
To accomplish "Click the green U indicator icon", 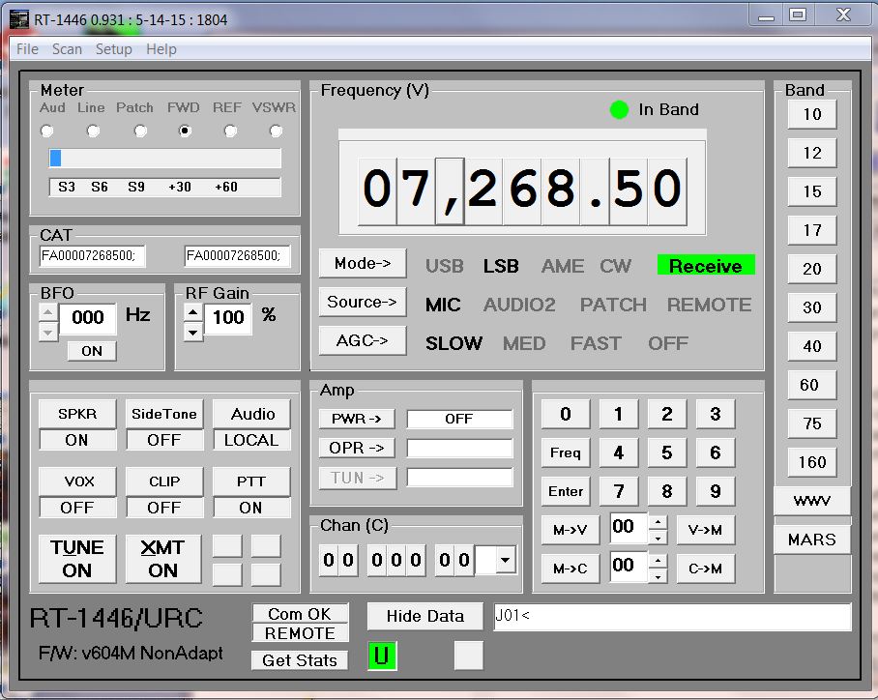I will click(x=382, y=656).
